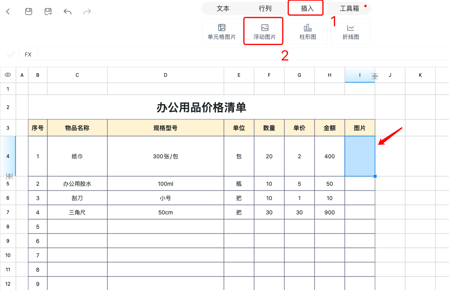Click the formula confirm checkmark

pos(11,54)
